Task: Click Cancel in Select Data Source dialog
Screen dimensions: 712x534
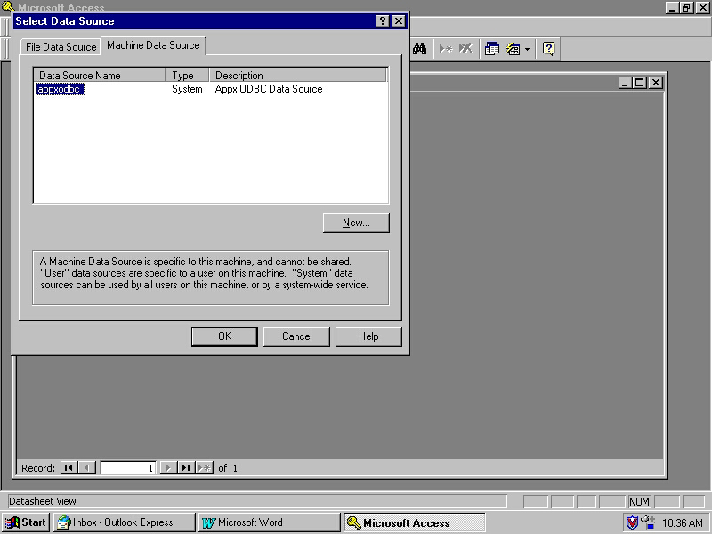Action: 296,336
